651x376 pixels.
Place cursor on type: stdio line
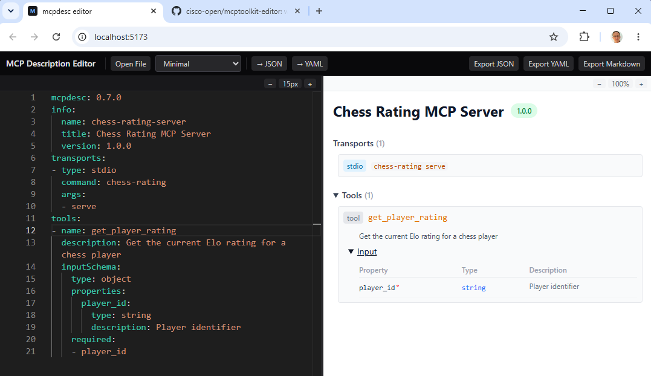pyautogui.click(x=84, y=170)
